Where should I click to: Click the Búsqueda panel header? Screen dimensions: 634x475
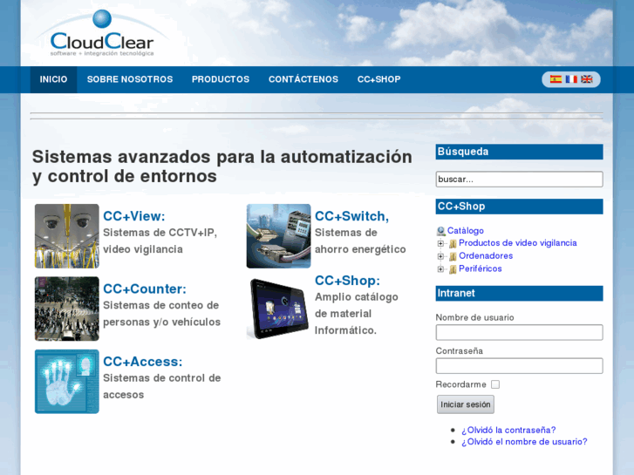click(519, 152)
